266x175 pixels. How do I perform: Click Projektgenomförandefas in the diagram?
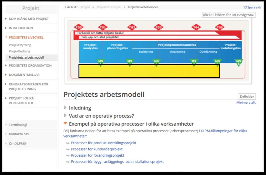pyautogui.click(x=177, y=45)
